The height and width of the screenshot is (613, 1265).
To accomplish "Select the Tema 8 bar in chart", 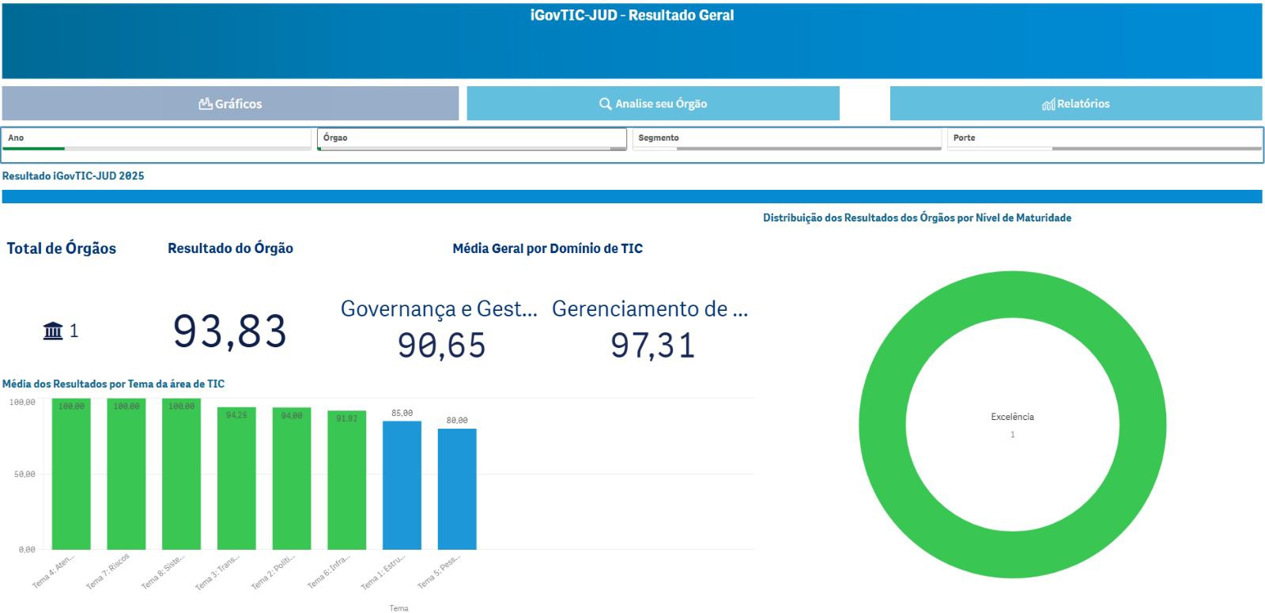I will [181, 474].
